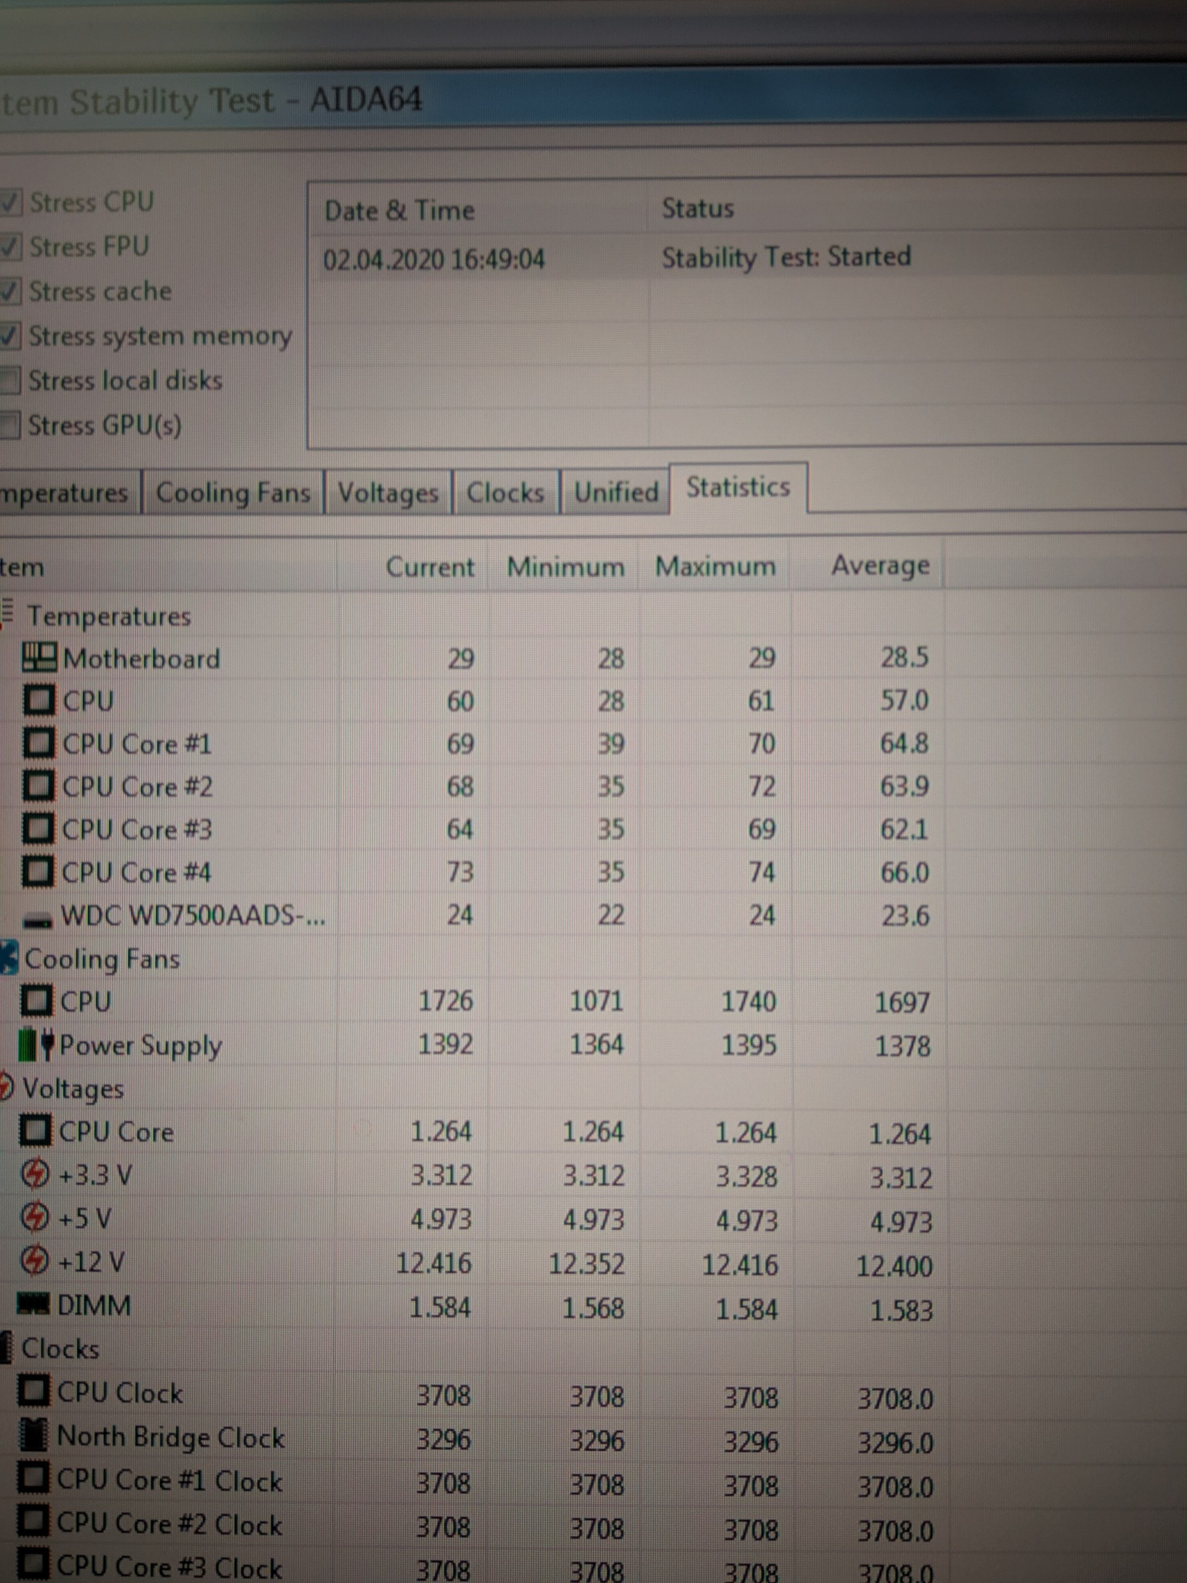The width and height of the screenshot is (1187, 1583).
Task: Click the +3.3 V maximum value 3.328
Action: (746, 1177)
